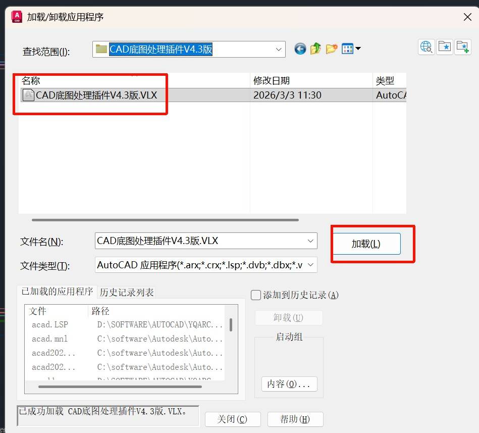Click the 内容(O)... startup group button
The image size is (479, 433).
click(289, 384)
